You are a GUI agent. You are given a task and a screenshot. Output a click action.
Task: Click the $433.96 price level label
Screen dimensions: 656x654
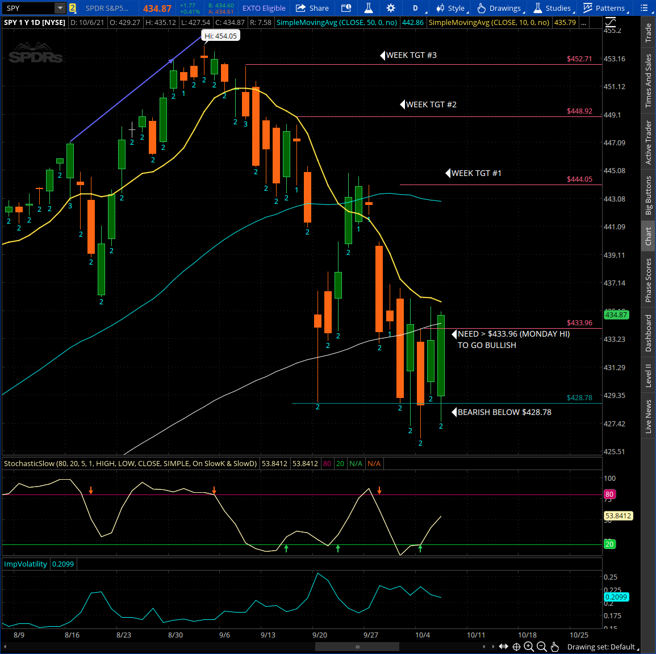[579, 323]
